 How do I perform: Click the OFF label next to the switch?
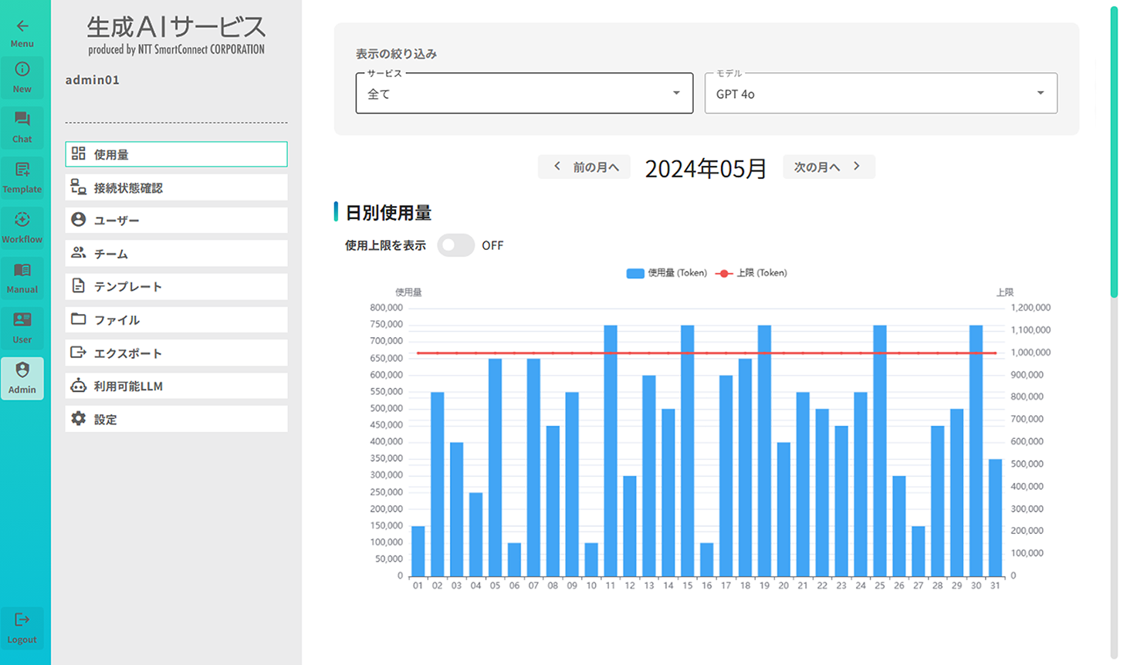tap(492, 245)
